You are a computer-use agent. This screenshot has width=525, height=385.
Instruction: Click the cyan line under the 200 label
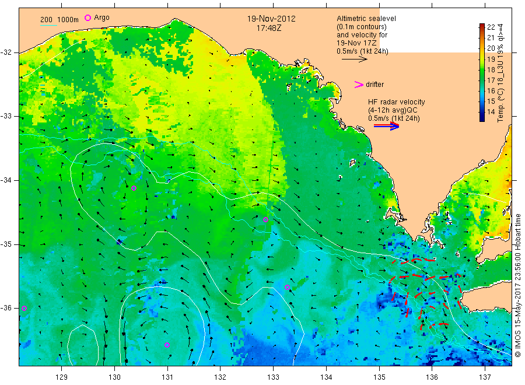(48, 25)
